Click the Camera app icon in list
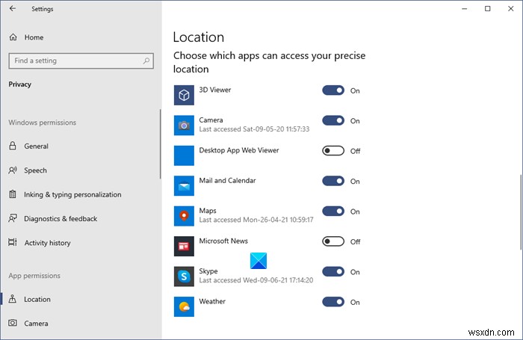 184,126
